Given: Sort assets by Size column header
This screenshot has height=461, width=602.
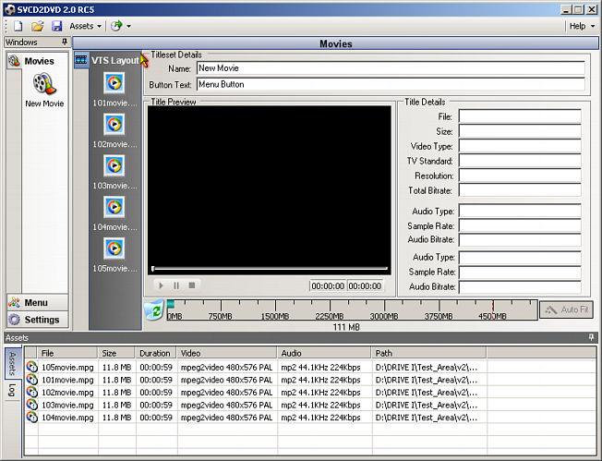Looking at the screenshot, I should pyautogui.click(x=116, y=353).
